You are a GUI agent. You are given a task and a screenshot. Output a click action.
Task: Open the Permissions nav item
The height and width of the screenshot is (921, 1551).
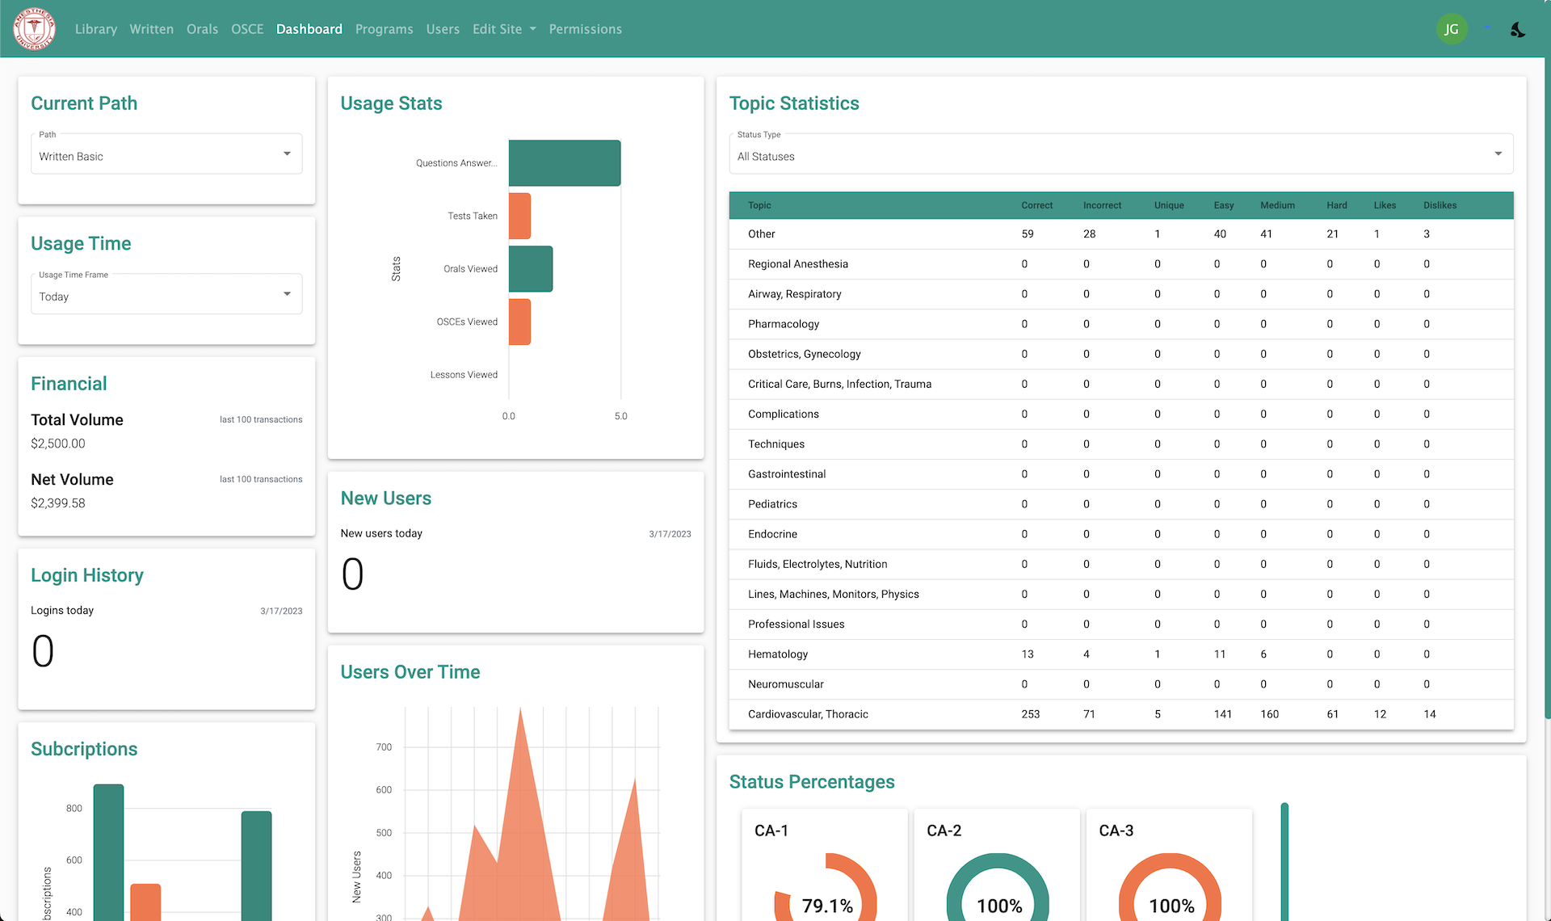(x=585, y=29)
